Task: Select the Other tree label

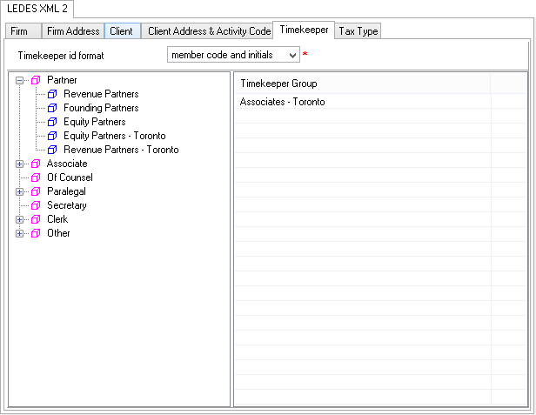Action: click(58, 233)
